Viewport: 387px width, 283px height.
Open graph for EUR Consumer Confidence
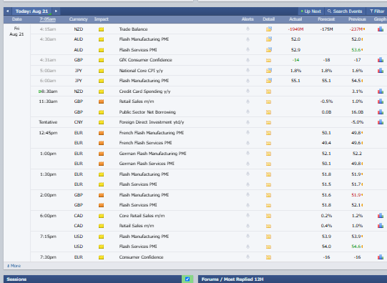click(x=381, y=257)
